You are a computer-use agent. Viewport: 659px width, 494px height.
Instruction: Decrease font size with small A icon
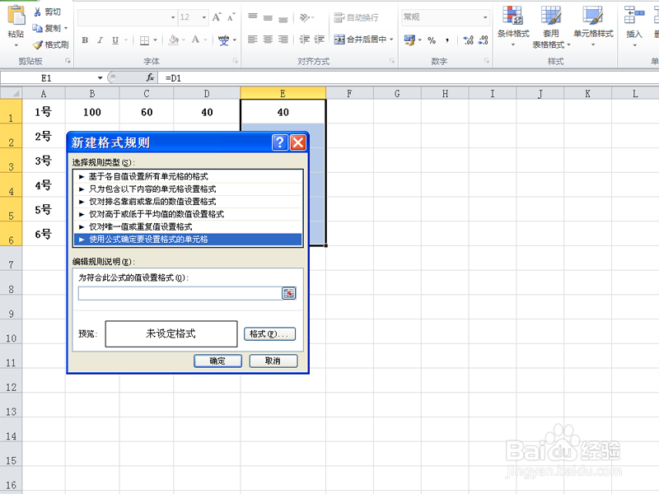pyautogui.click(x=231, y=17)
